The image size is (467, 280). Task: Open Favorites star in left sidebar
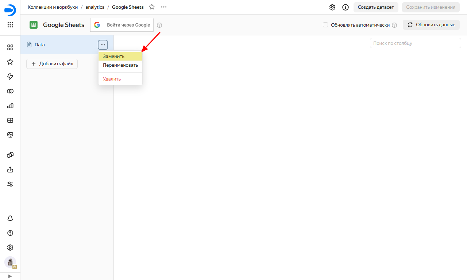[10, 62]
